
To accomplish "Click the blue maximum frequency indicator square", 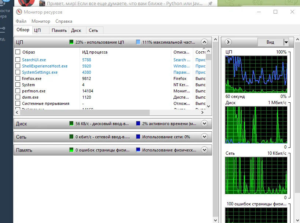I will 138,42.
